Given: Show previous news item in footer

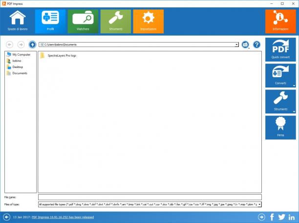Looking at the screenshot, I should 7,217.
